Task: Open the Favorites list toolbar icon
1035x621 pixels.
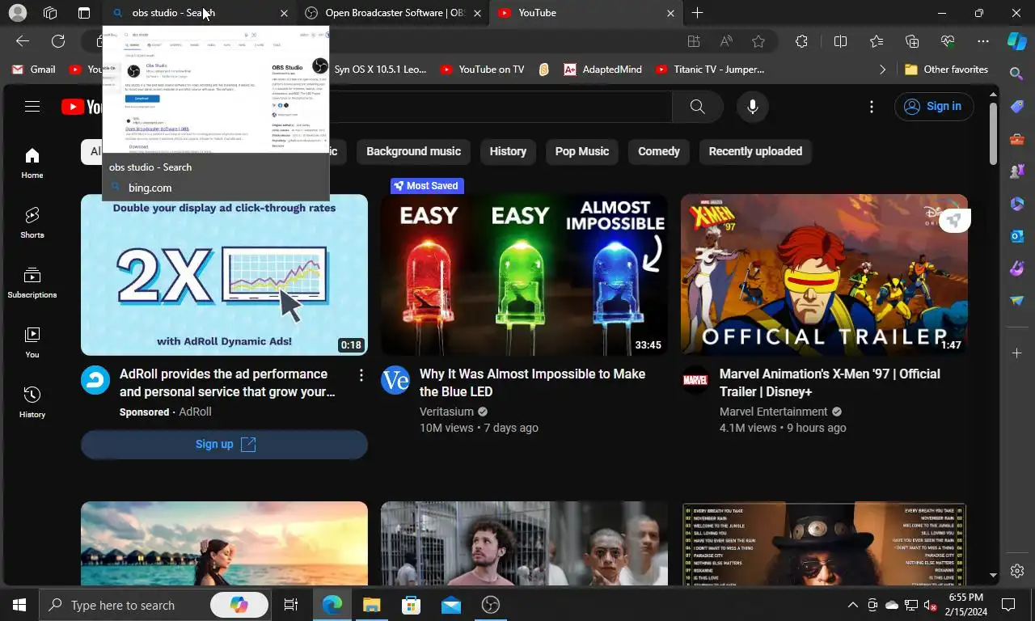Action: click(877, 41)
